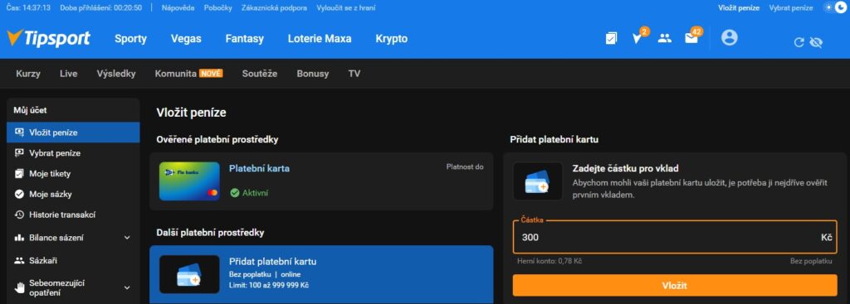Click Herní konto: 0,78 Kč text
Screen dimensions: 850x304
pyautogui.click(x=550, y=261)
